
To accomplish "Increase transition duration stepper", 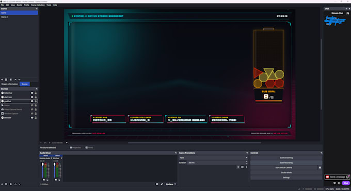I will pos(246,162).
